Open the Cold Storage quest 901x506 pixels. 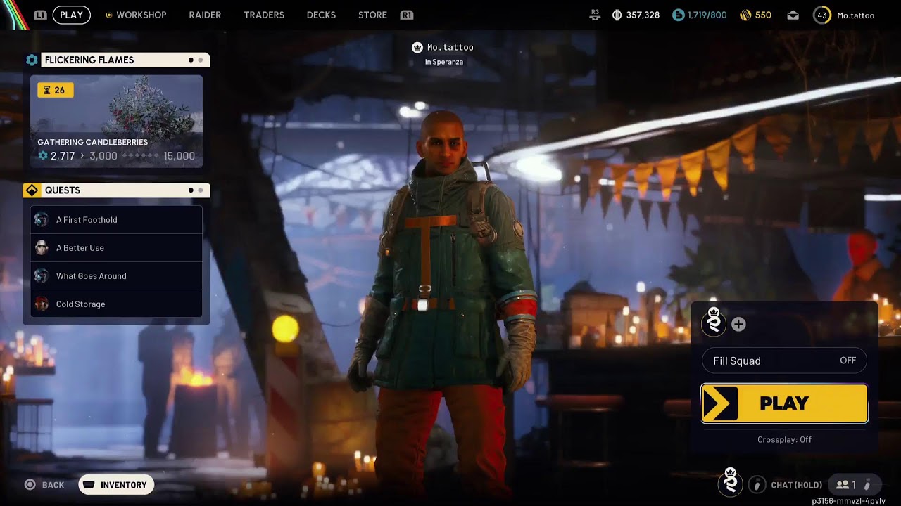(x=116, y=304)
